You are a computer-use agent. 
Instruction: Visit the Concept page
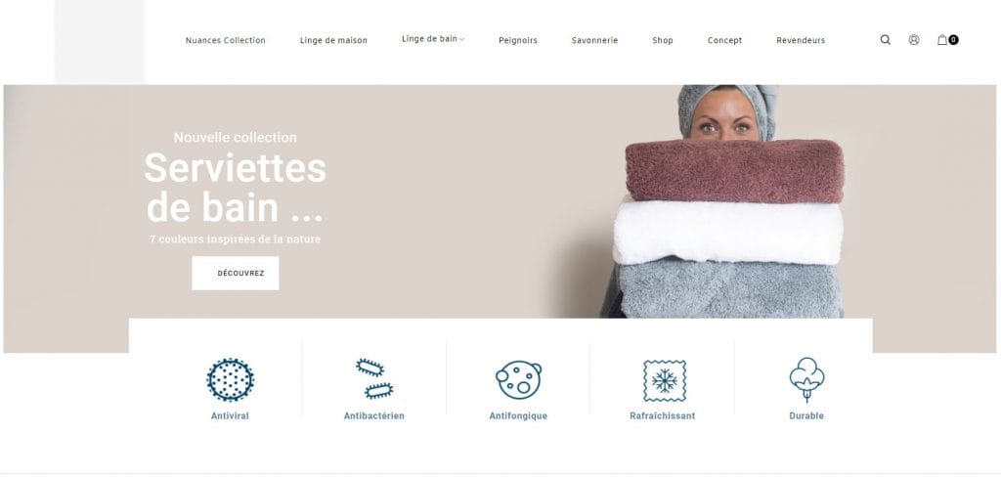pos(724,40)
